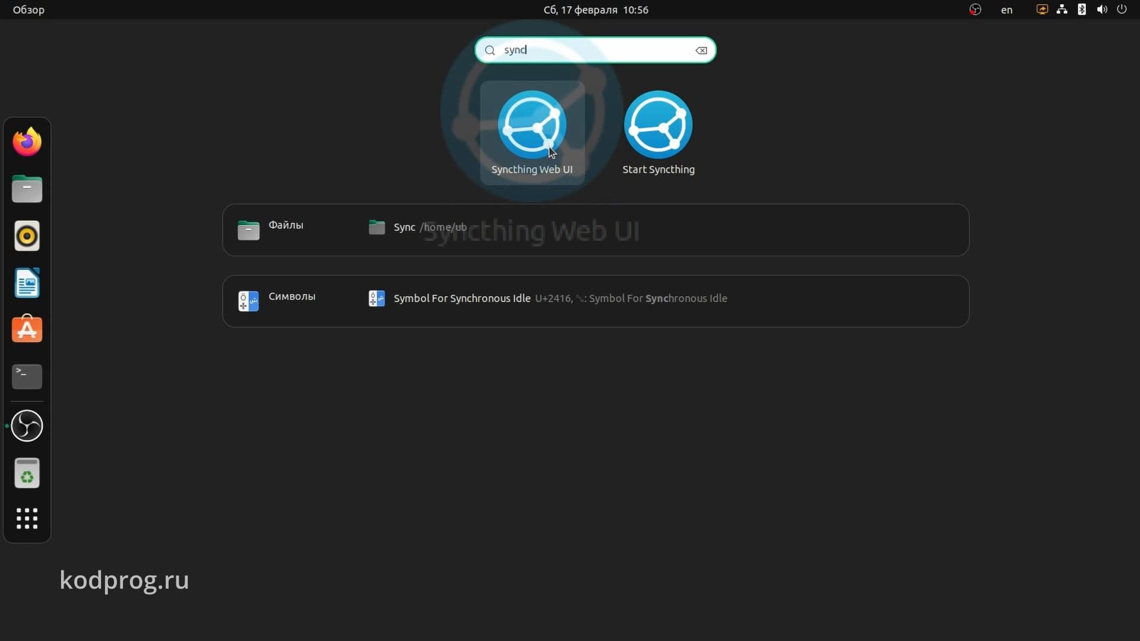Click the search box containing 'sync'
Viewport: 1140px width, 641px height.
[x=595, y=50]
